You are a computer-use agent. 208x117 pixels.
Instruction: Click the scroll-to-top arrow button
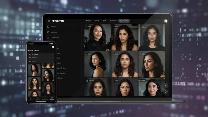pyautogui.click(x=166, y=86)
